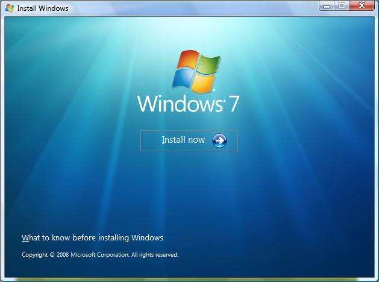This screenshot has height=282, width=379.
Task: Click the Windows flag icon in title bar
Action: (x=10, y=8)
